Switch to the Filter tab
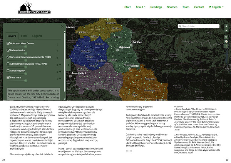The width and height of the screenshot is (231, 163). tap(24, 36)
